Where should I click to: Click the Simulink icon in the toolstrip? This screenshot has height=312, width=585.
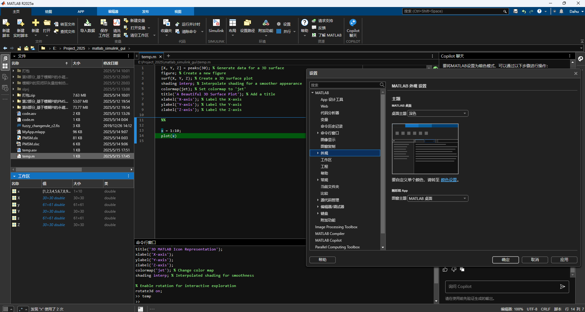coord(216,23)
